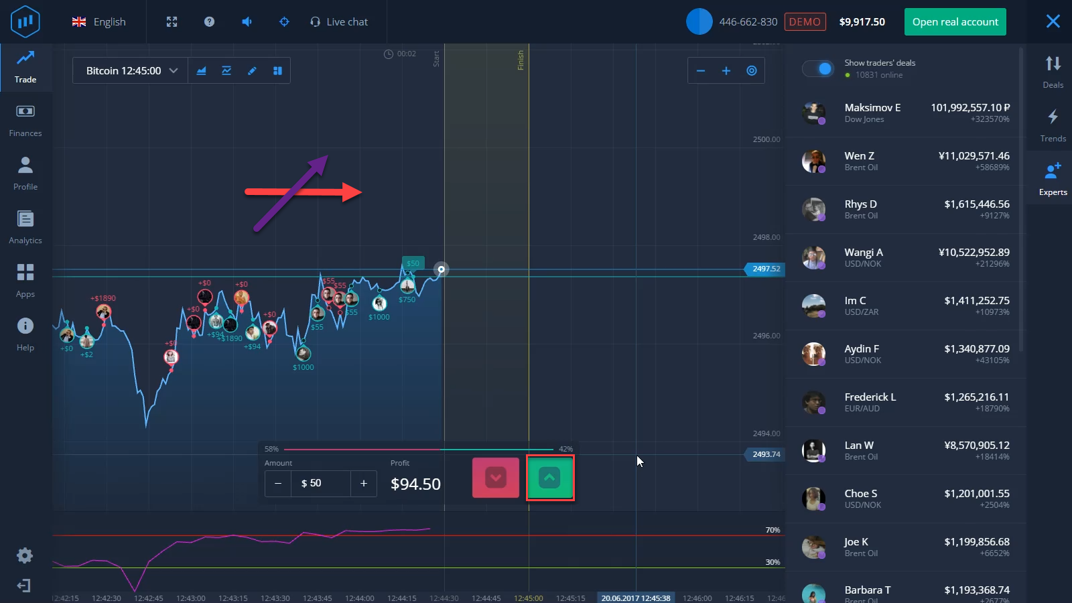Toggle Show traders' deals switch
The width and height of the screenshot is (1072, 603).
(818, 68)
